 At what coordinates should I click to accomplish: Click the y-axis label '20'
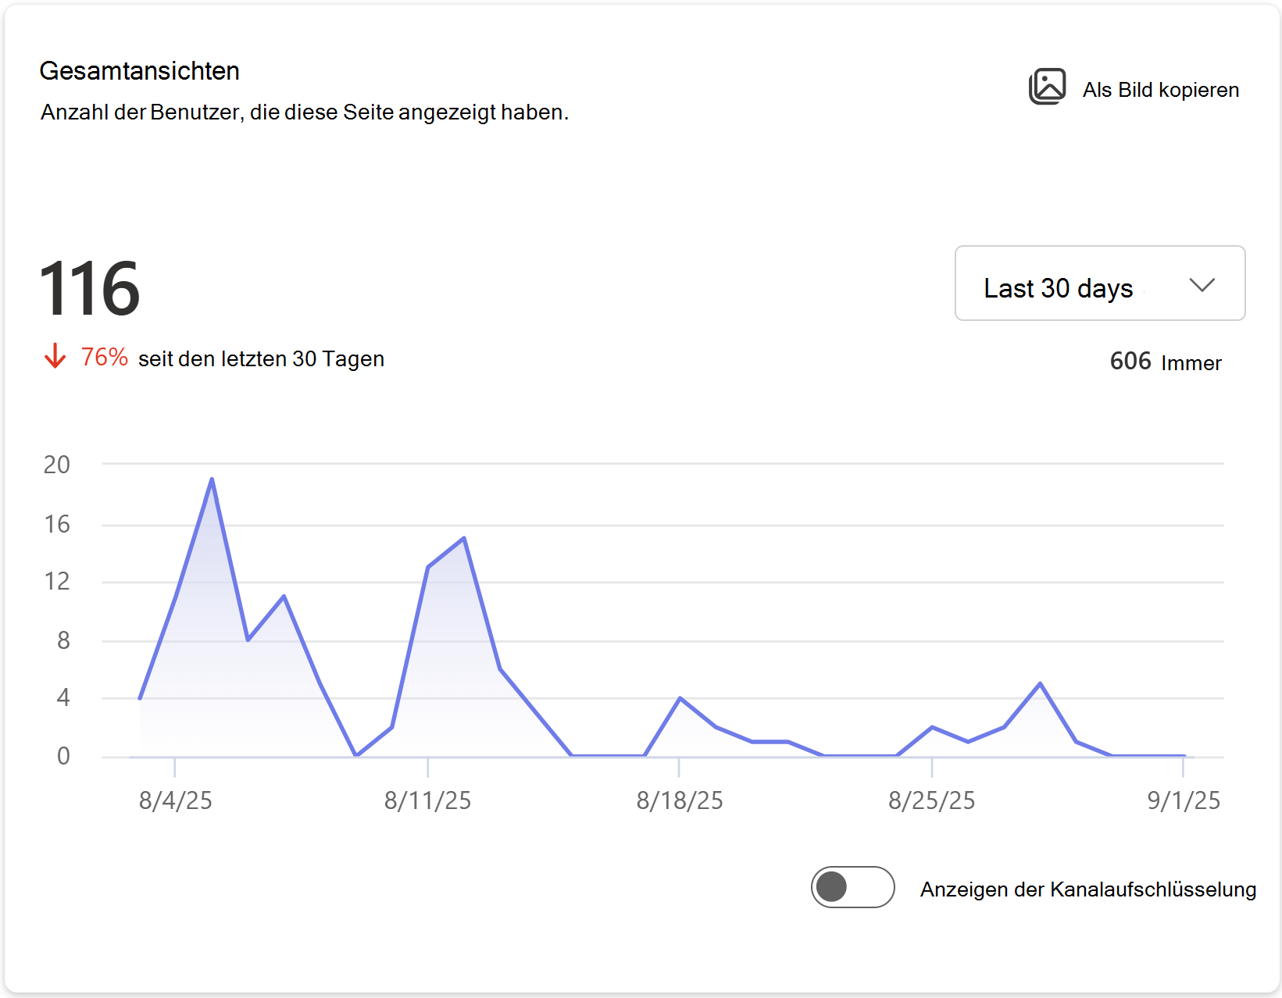point(56,465)
